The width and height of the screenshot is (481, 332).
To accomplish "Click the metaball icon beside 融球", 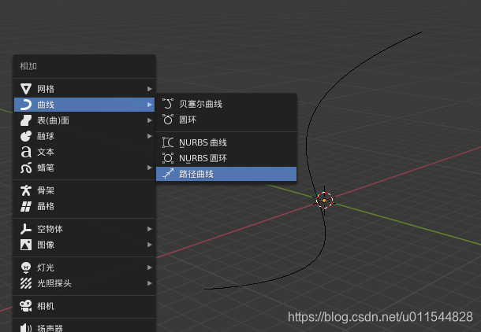I will 26,136.
